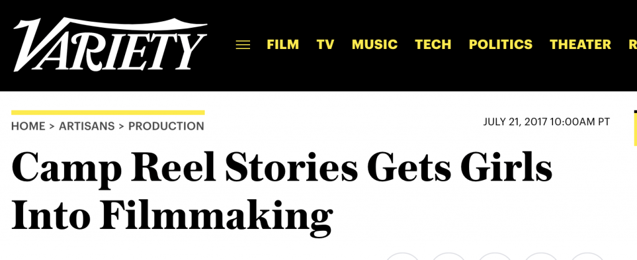The height and width of the screenshot is (260, 637).
Task: Click the yellow bar above the breadcrumbs
Action: coord(108,112)
